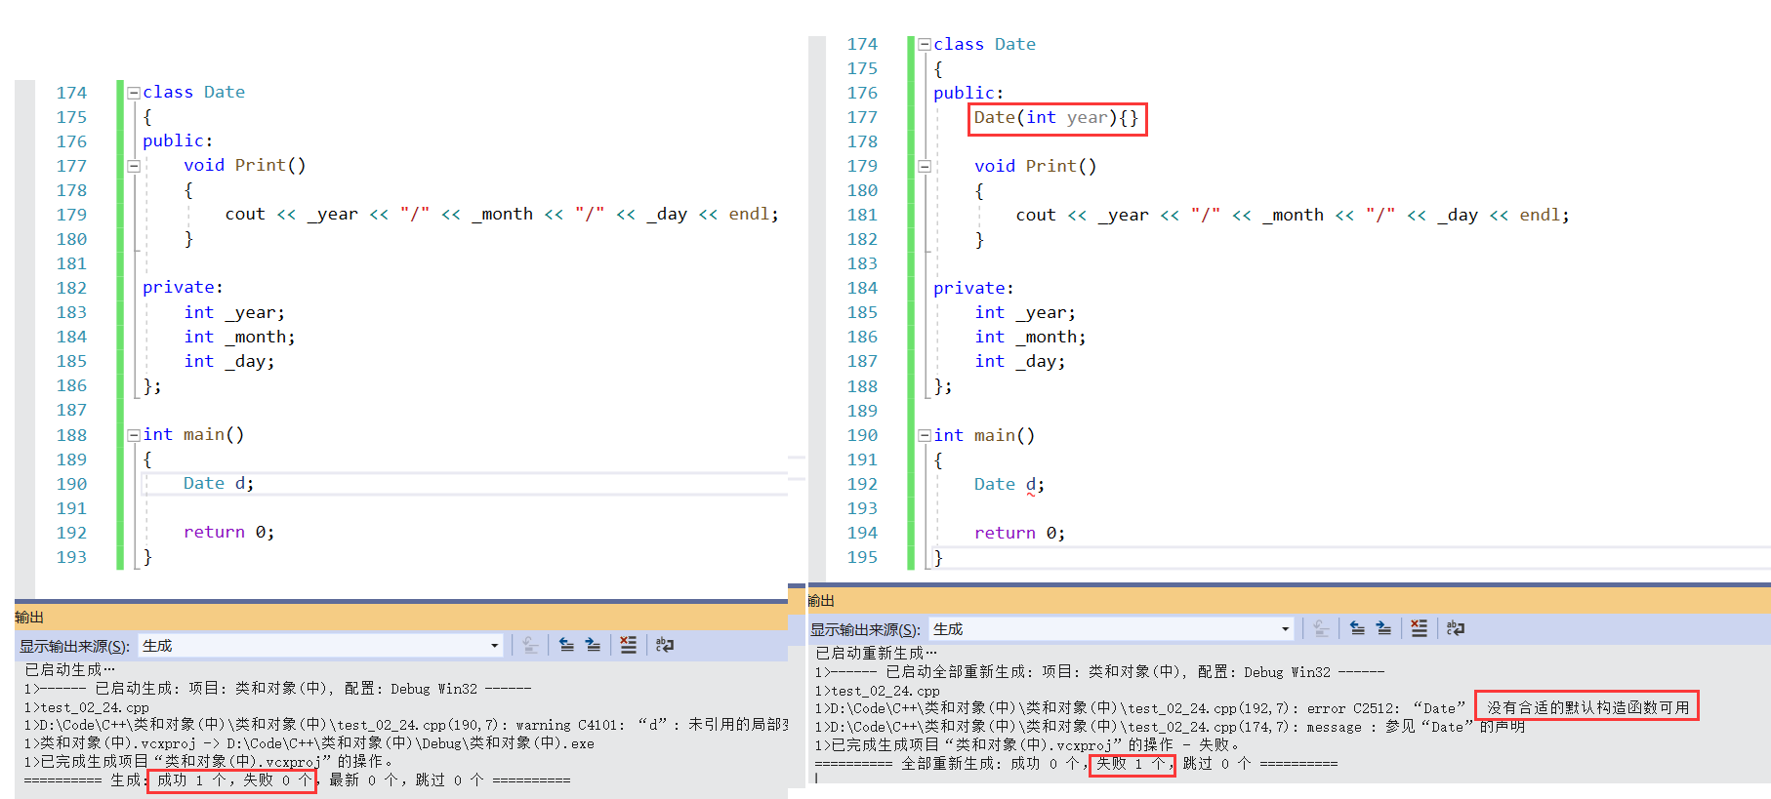Click the Debug\类和对象(中).exe output line
This screenshot has width=1771, height=799.
[309, 743]
